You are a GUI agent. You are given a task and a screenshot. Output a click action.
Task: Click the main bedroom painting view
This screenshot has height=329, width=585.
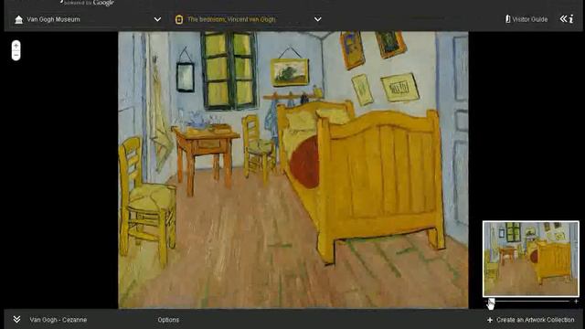tap(293, 170)
